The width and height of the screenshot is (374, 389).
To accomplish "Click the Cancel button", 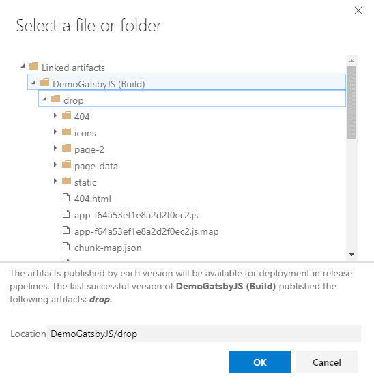I will point(327,362).
